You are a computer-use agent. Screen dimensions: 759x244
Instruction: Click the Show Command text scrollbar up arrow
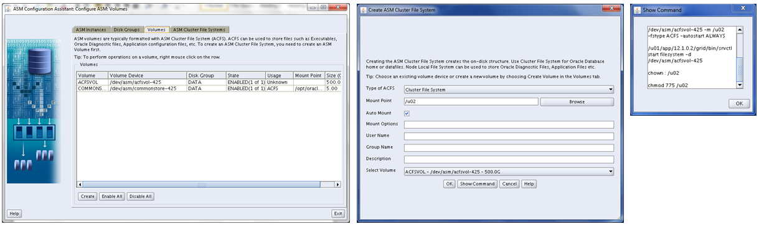click(739, 29)
